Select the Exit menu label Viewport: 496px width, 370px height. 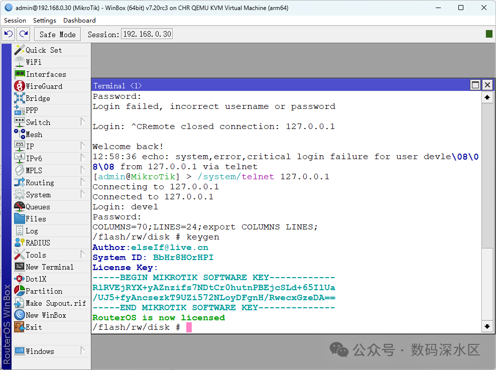click(x=34, y=327)
